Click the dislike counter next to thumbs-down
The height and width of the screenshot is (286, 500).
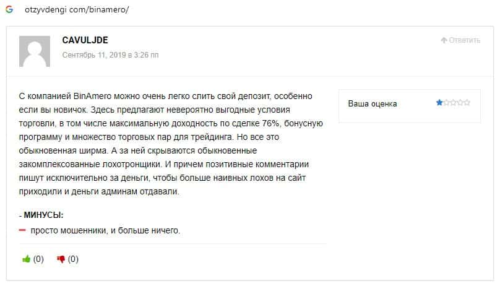(x=73, y=259)
